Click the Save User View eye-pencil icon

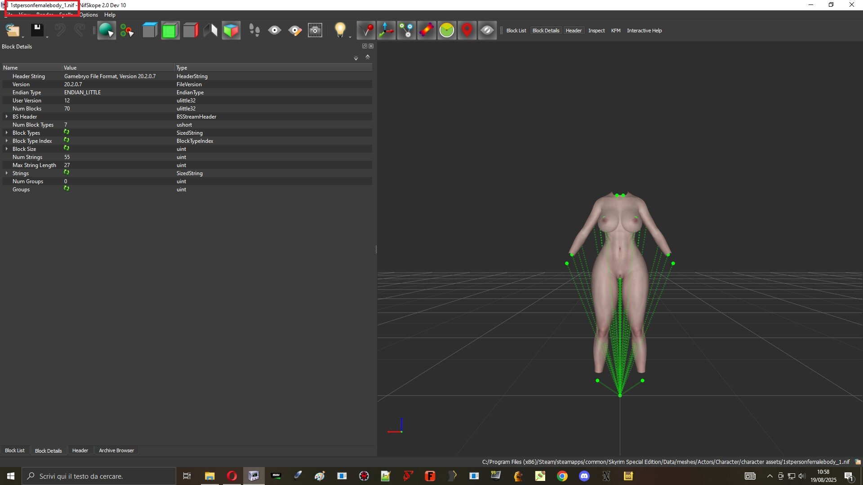pyautogui.click(x=295, y=31)
